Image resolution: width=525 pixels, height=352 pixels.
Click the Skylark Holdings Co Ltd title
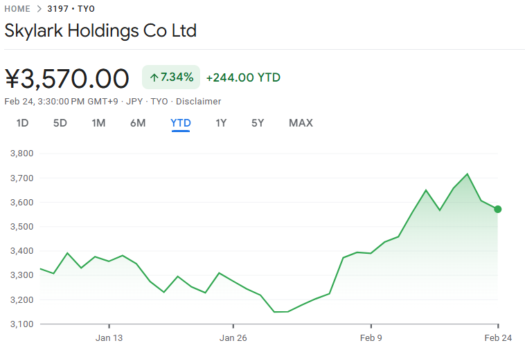(100, 31)
